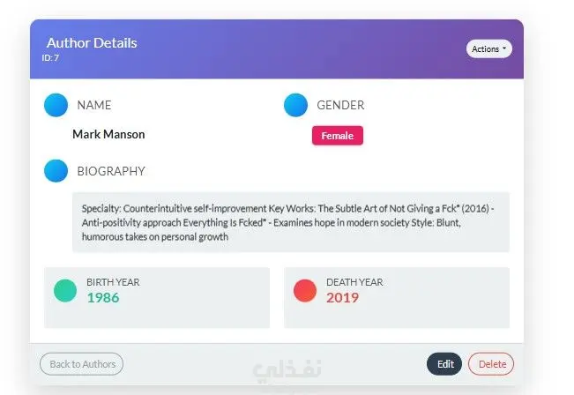Click the 2019 death year value
The image size is (574, 395).
[343, 298]
